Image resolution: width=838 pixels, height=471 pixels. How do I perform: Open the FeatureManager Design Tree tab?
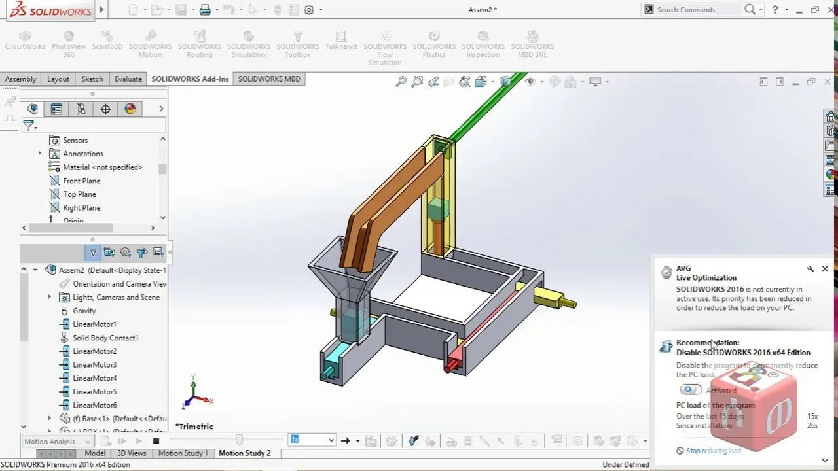pos(32,109)
